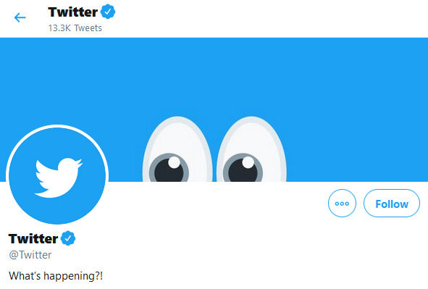Screen dimensions: 428x289
Task: Click the white highlight in right pupil
Action: [x=248, y=162]
